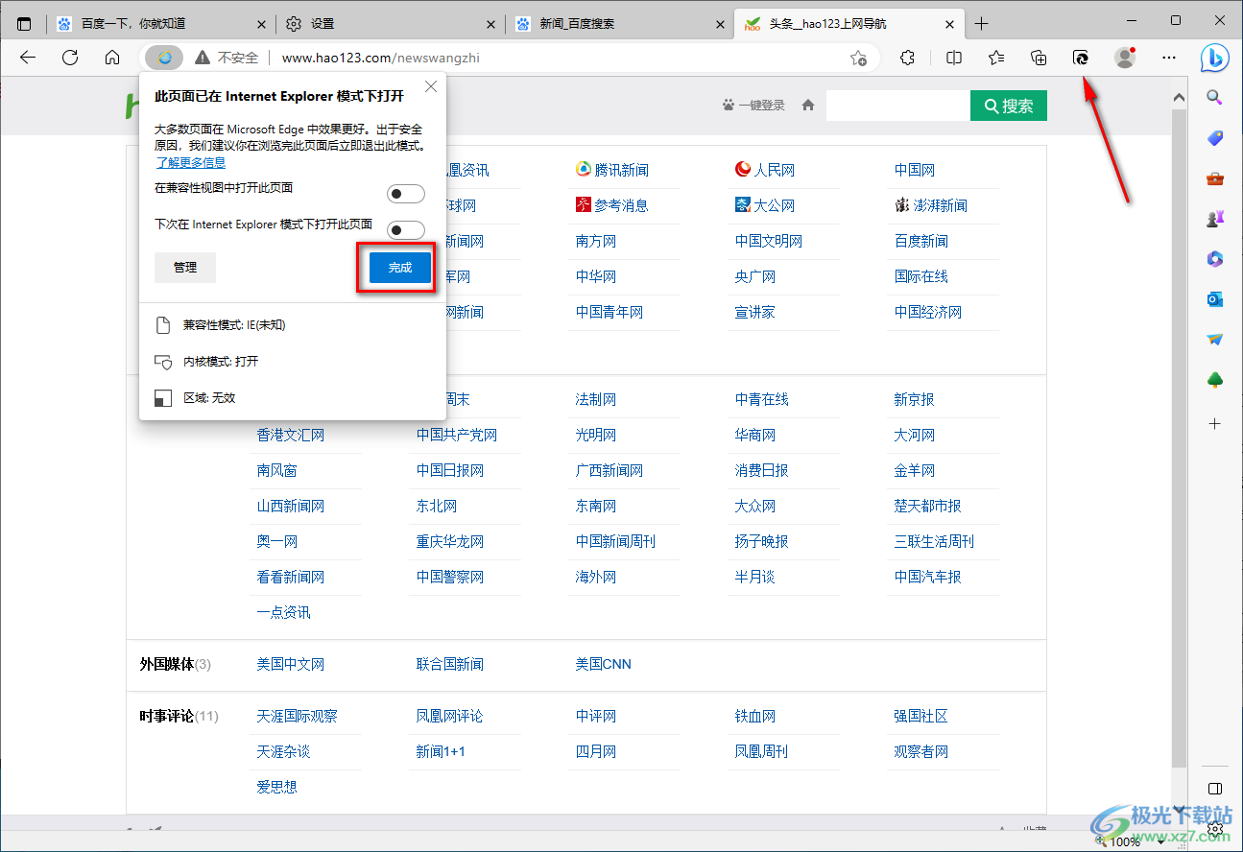
Task: Select the 头条_hao123上网导航 tab
Action: [849, 24]
